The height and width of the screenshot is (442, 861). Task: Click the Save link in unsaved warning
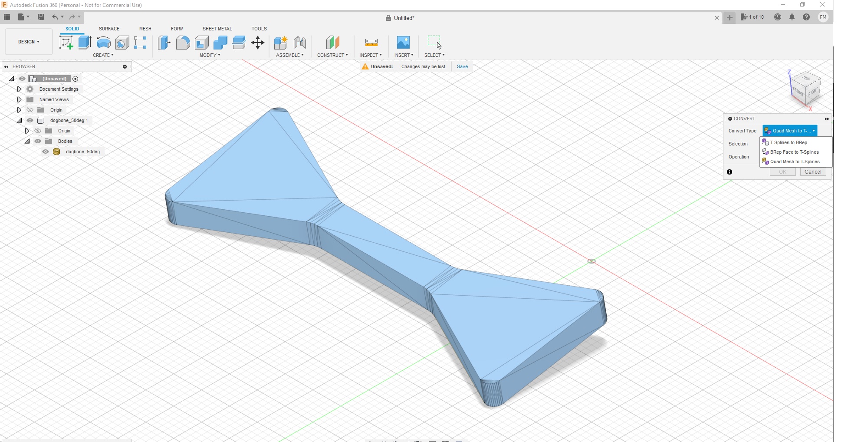click(x=462, y=66)
